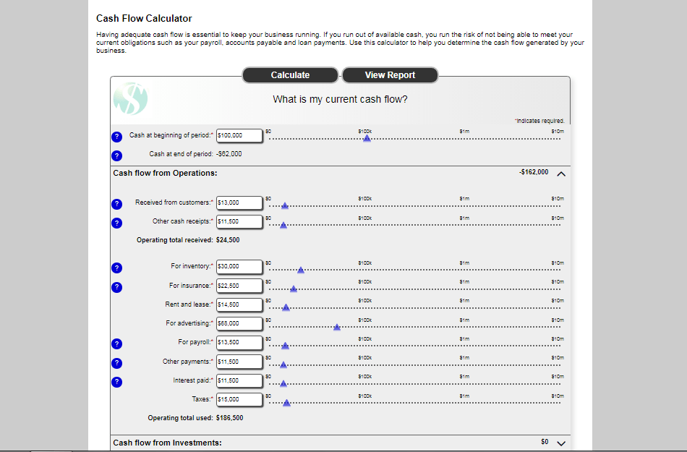Open the View Report button
687x452 pixels.
390,75
